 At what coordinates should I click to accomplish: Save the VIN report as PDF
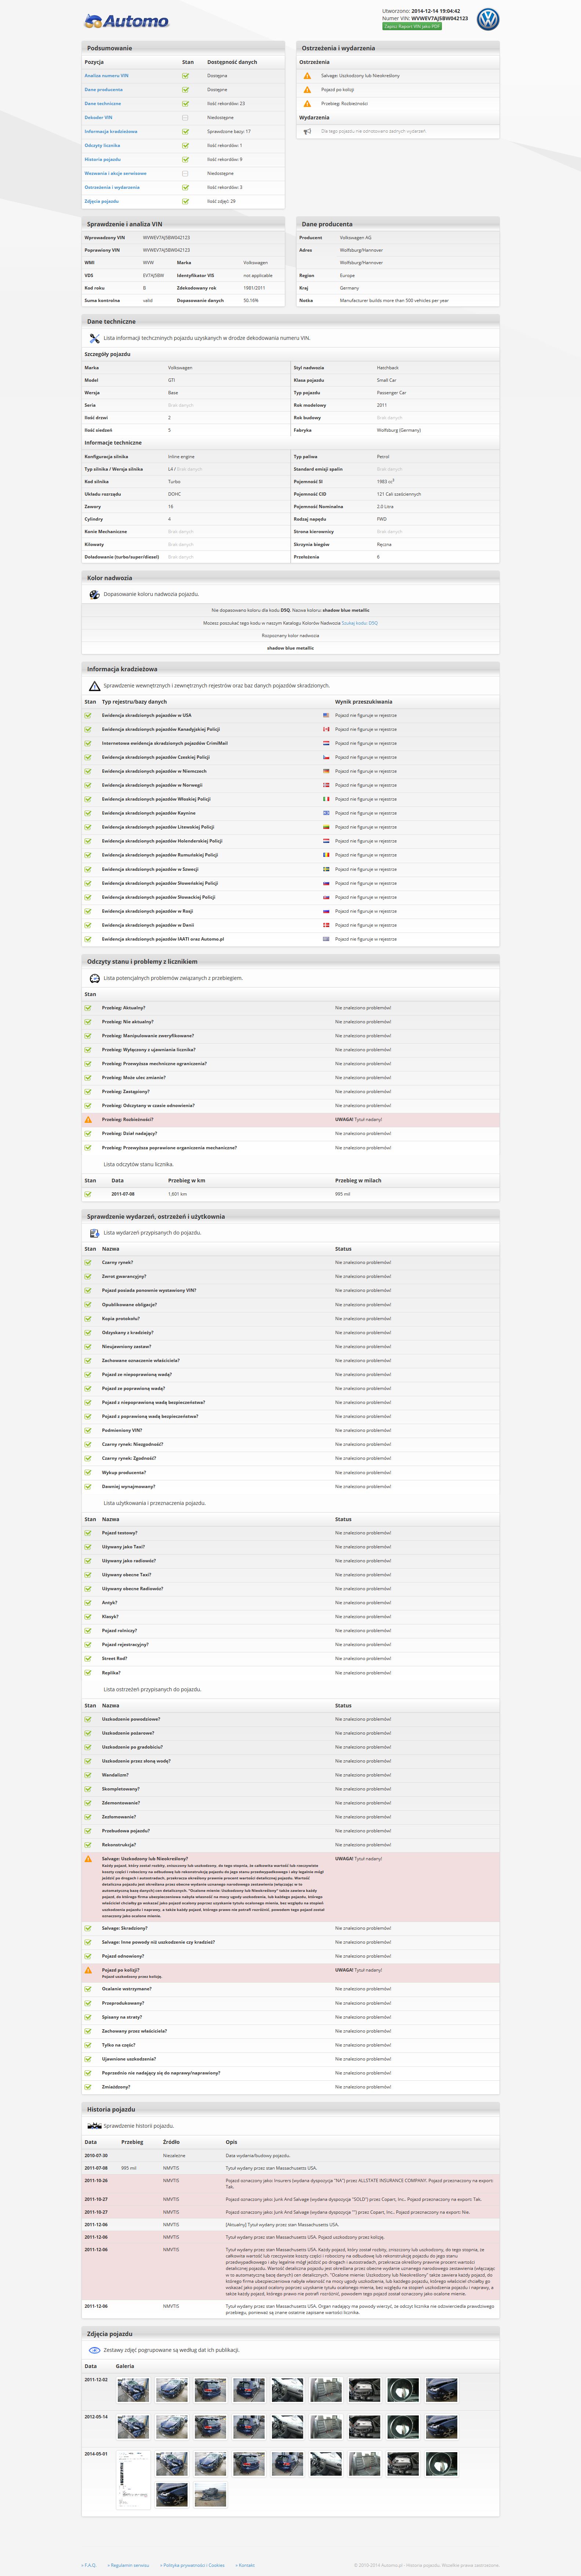click(x=412, y=26)
